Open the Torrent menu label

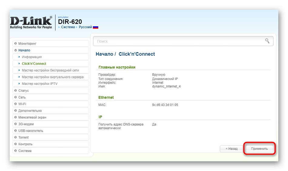point(23,137)
